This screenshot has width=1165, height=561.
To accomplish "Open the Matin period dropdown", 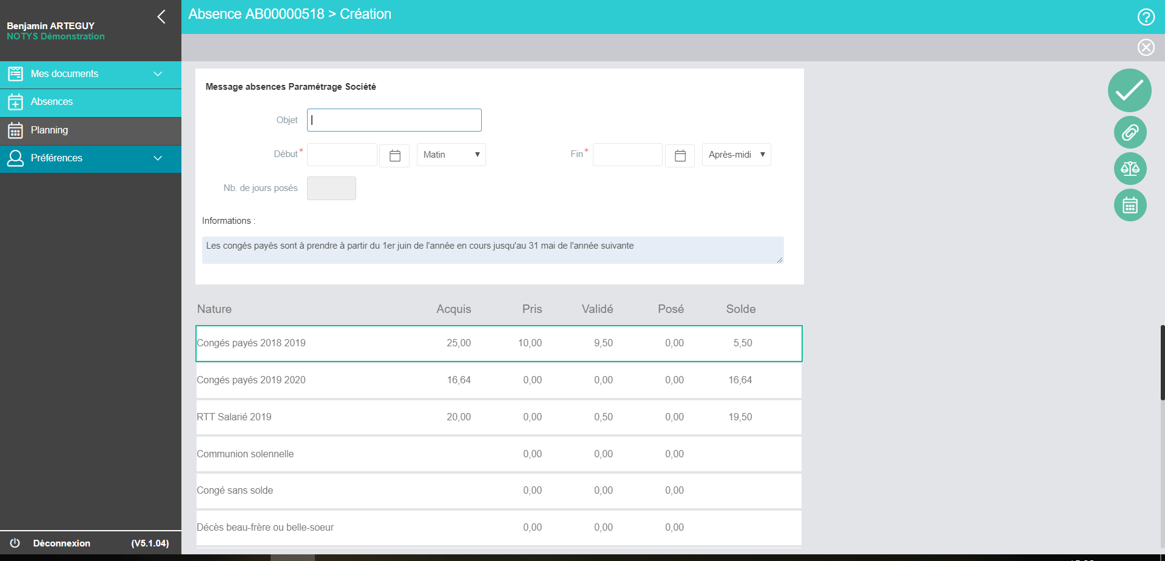I will tap(451, 155).
